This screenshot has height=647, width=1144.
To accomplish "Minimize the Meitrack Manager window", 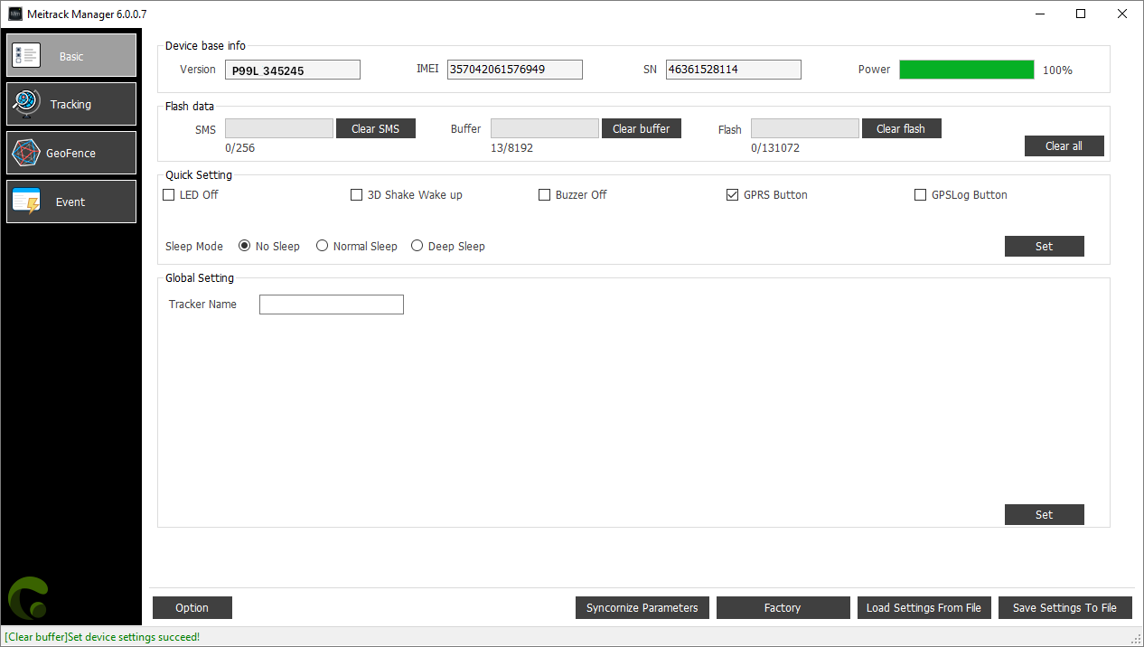I will (1040, 14).
